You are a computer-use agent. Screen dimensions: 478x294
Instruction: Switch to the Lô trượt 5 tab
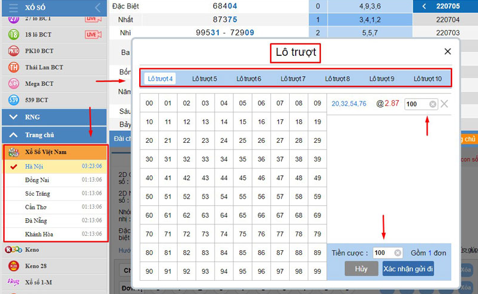coord(205,79)
